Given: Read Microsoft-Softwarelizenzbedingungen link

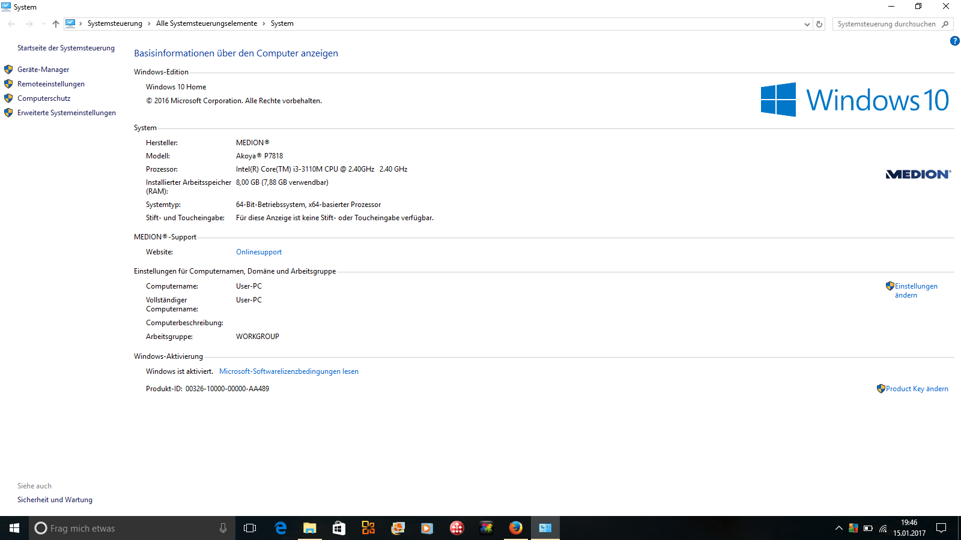Looking at the screenshot, I should [289, 371].
